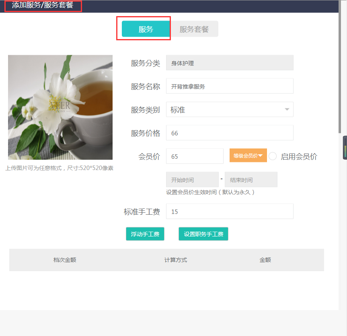
Task: Click the 开始时间 date field
Action: [192, 179]
